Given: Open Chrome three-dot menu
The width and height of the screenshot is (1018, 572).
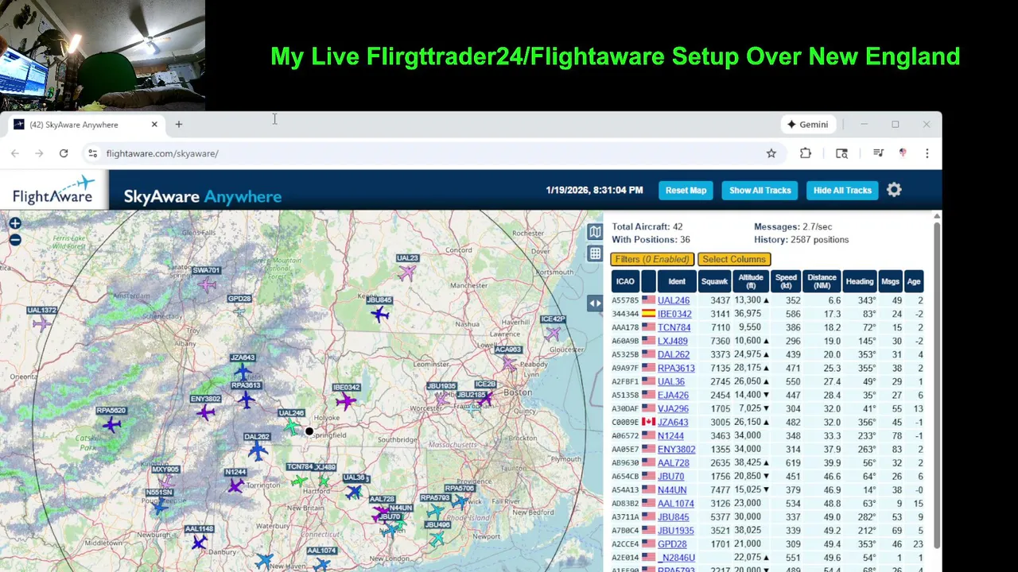Looking at the screenshot, I should [927, 153].
